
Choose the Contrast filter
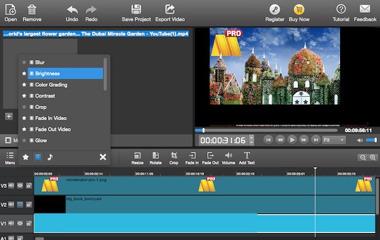pos(65,96)
